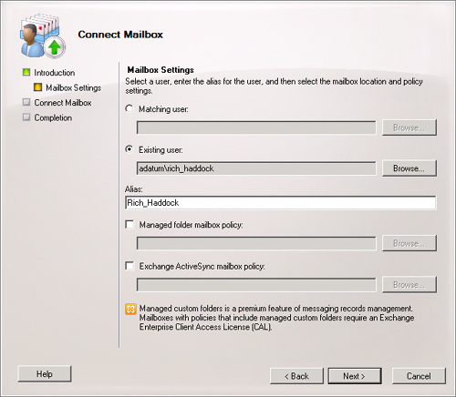Click the yellow Mailbox Settings step indicator

tap(37, 87)
